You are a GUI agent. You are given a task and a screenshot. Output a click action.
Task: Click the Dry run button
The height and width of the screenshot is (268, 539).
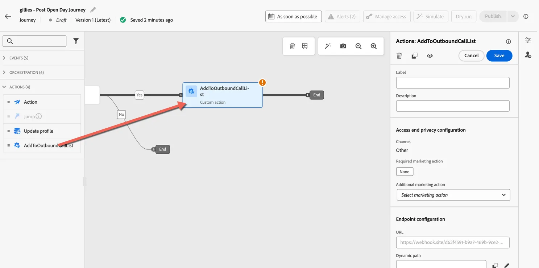point(464,16)
